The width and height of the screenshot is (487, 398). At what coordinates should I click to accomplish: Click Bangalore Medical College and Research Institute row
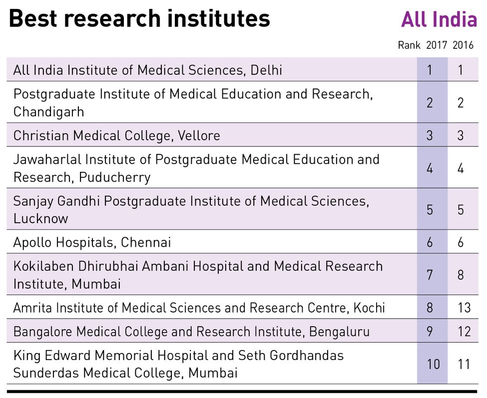point(242,331)
